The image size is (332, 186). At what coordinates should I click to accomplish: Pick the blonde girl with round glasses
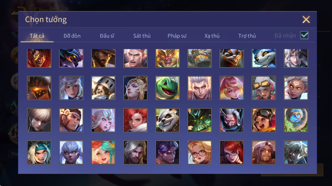coord(199,153)
